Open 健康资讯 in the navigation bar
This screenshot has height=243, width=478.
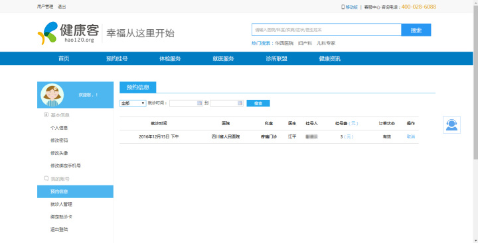tap(329, 59)
